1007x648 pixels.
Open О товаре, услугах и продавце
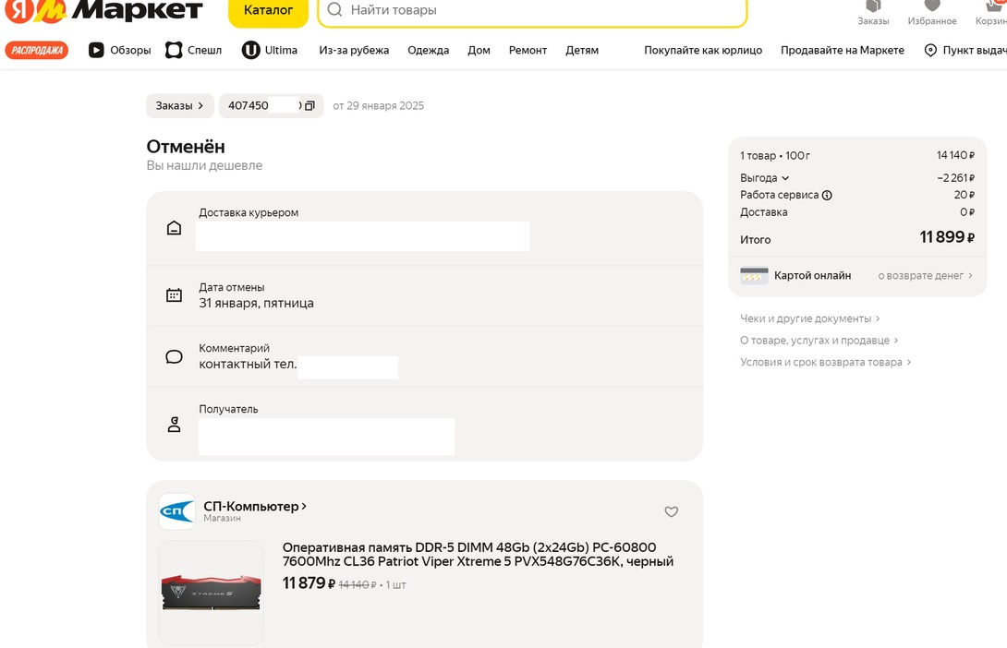819,340
